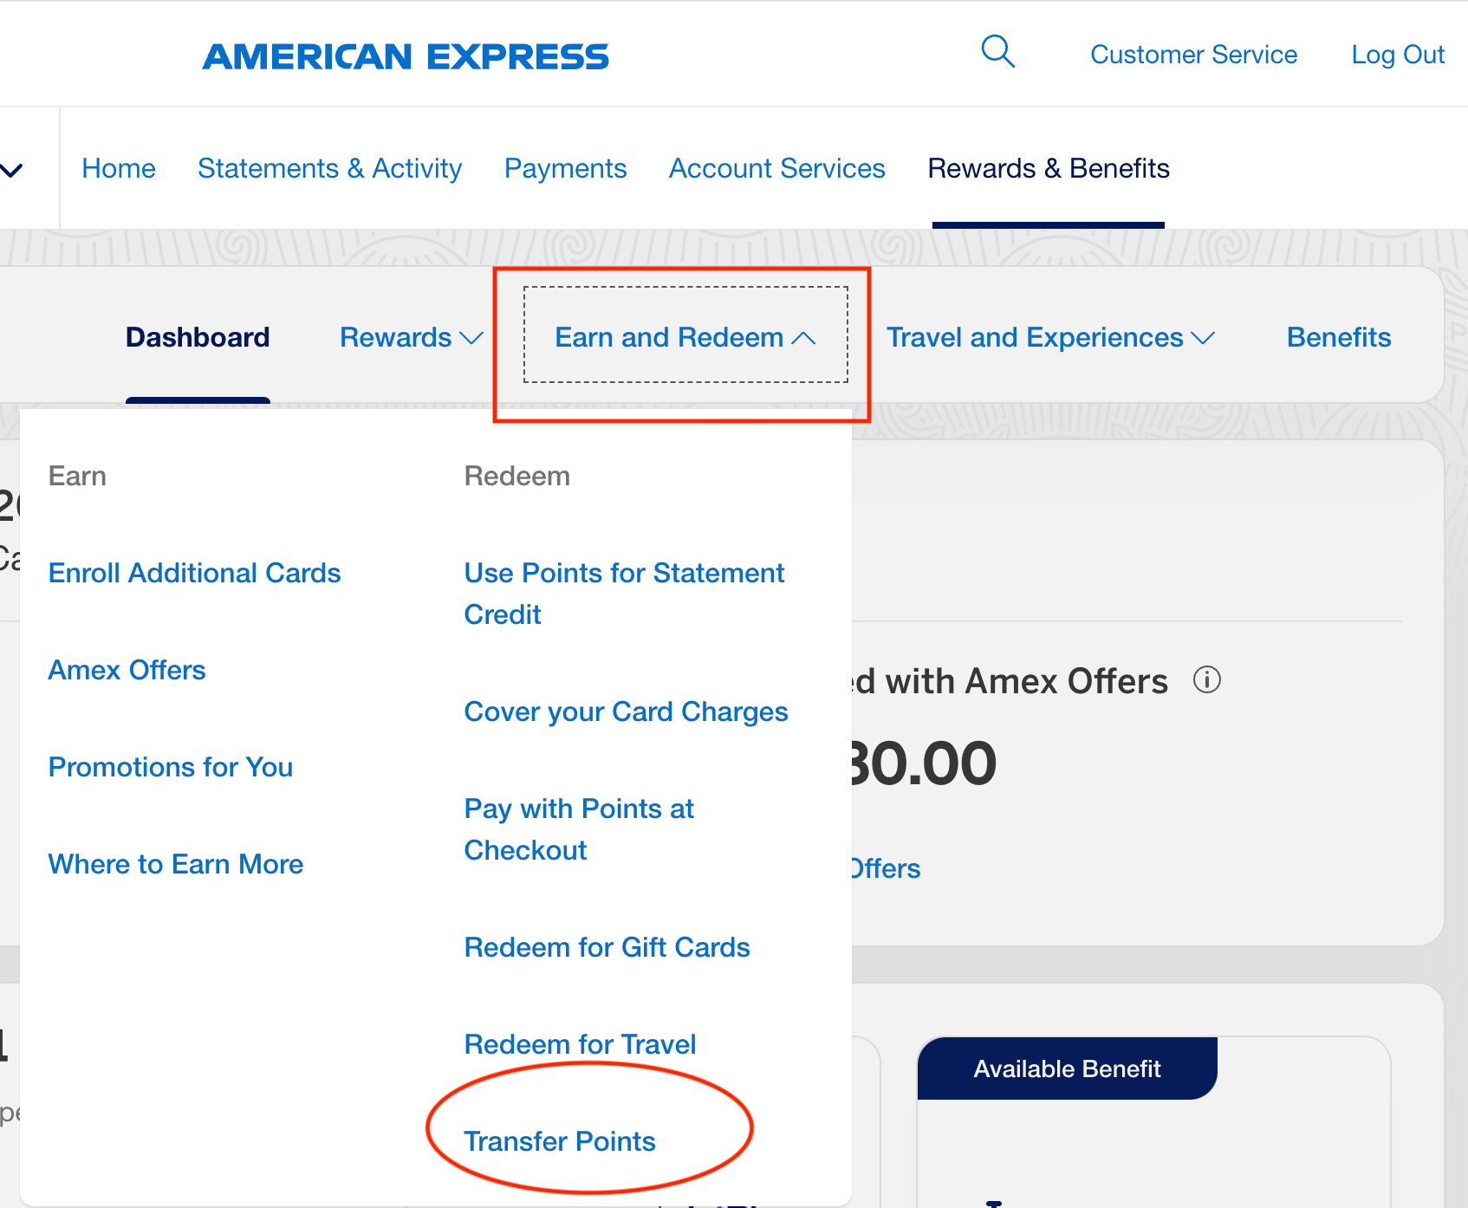Image resolution: width=1468 pixels, height=1208 pixels.
Task: Expand the account switcher chevron at left
Action: pyautogui.click(x=12, y=170)
